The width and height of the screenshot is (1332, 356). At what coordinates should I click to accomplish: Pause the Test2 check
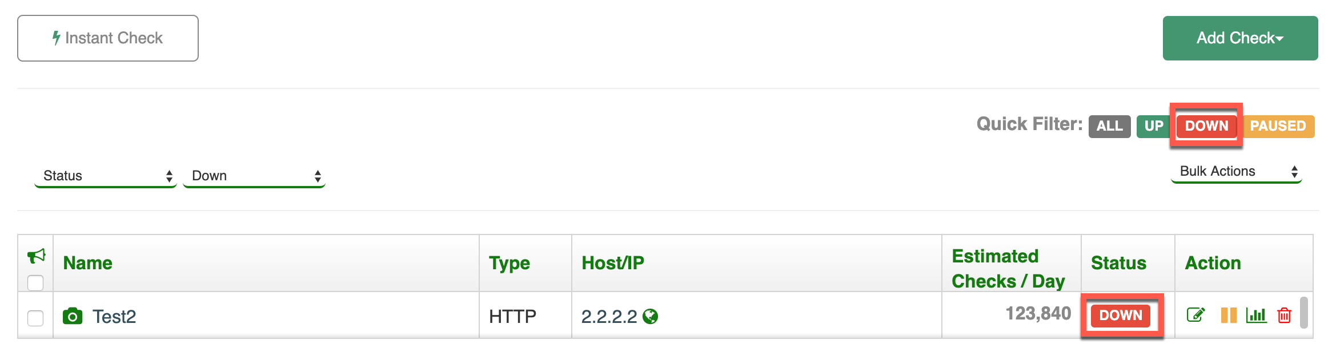tap(1229, 315)
